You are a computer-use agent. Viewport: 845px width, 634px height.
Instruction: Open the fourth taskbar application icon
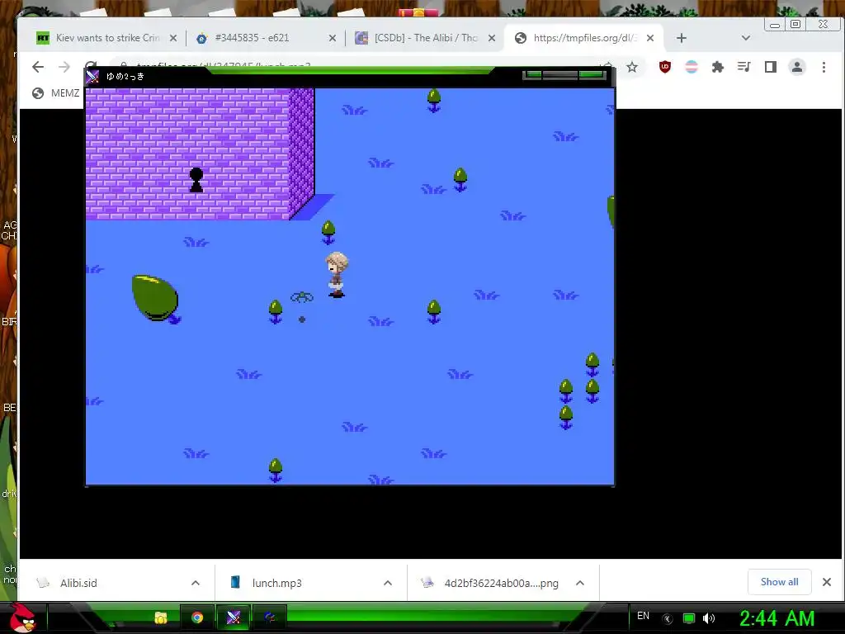coord(270,617)
